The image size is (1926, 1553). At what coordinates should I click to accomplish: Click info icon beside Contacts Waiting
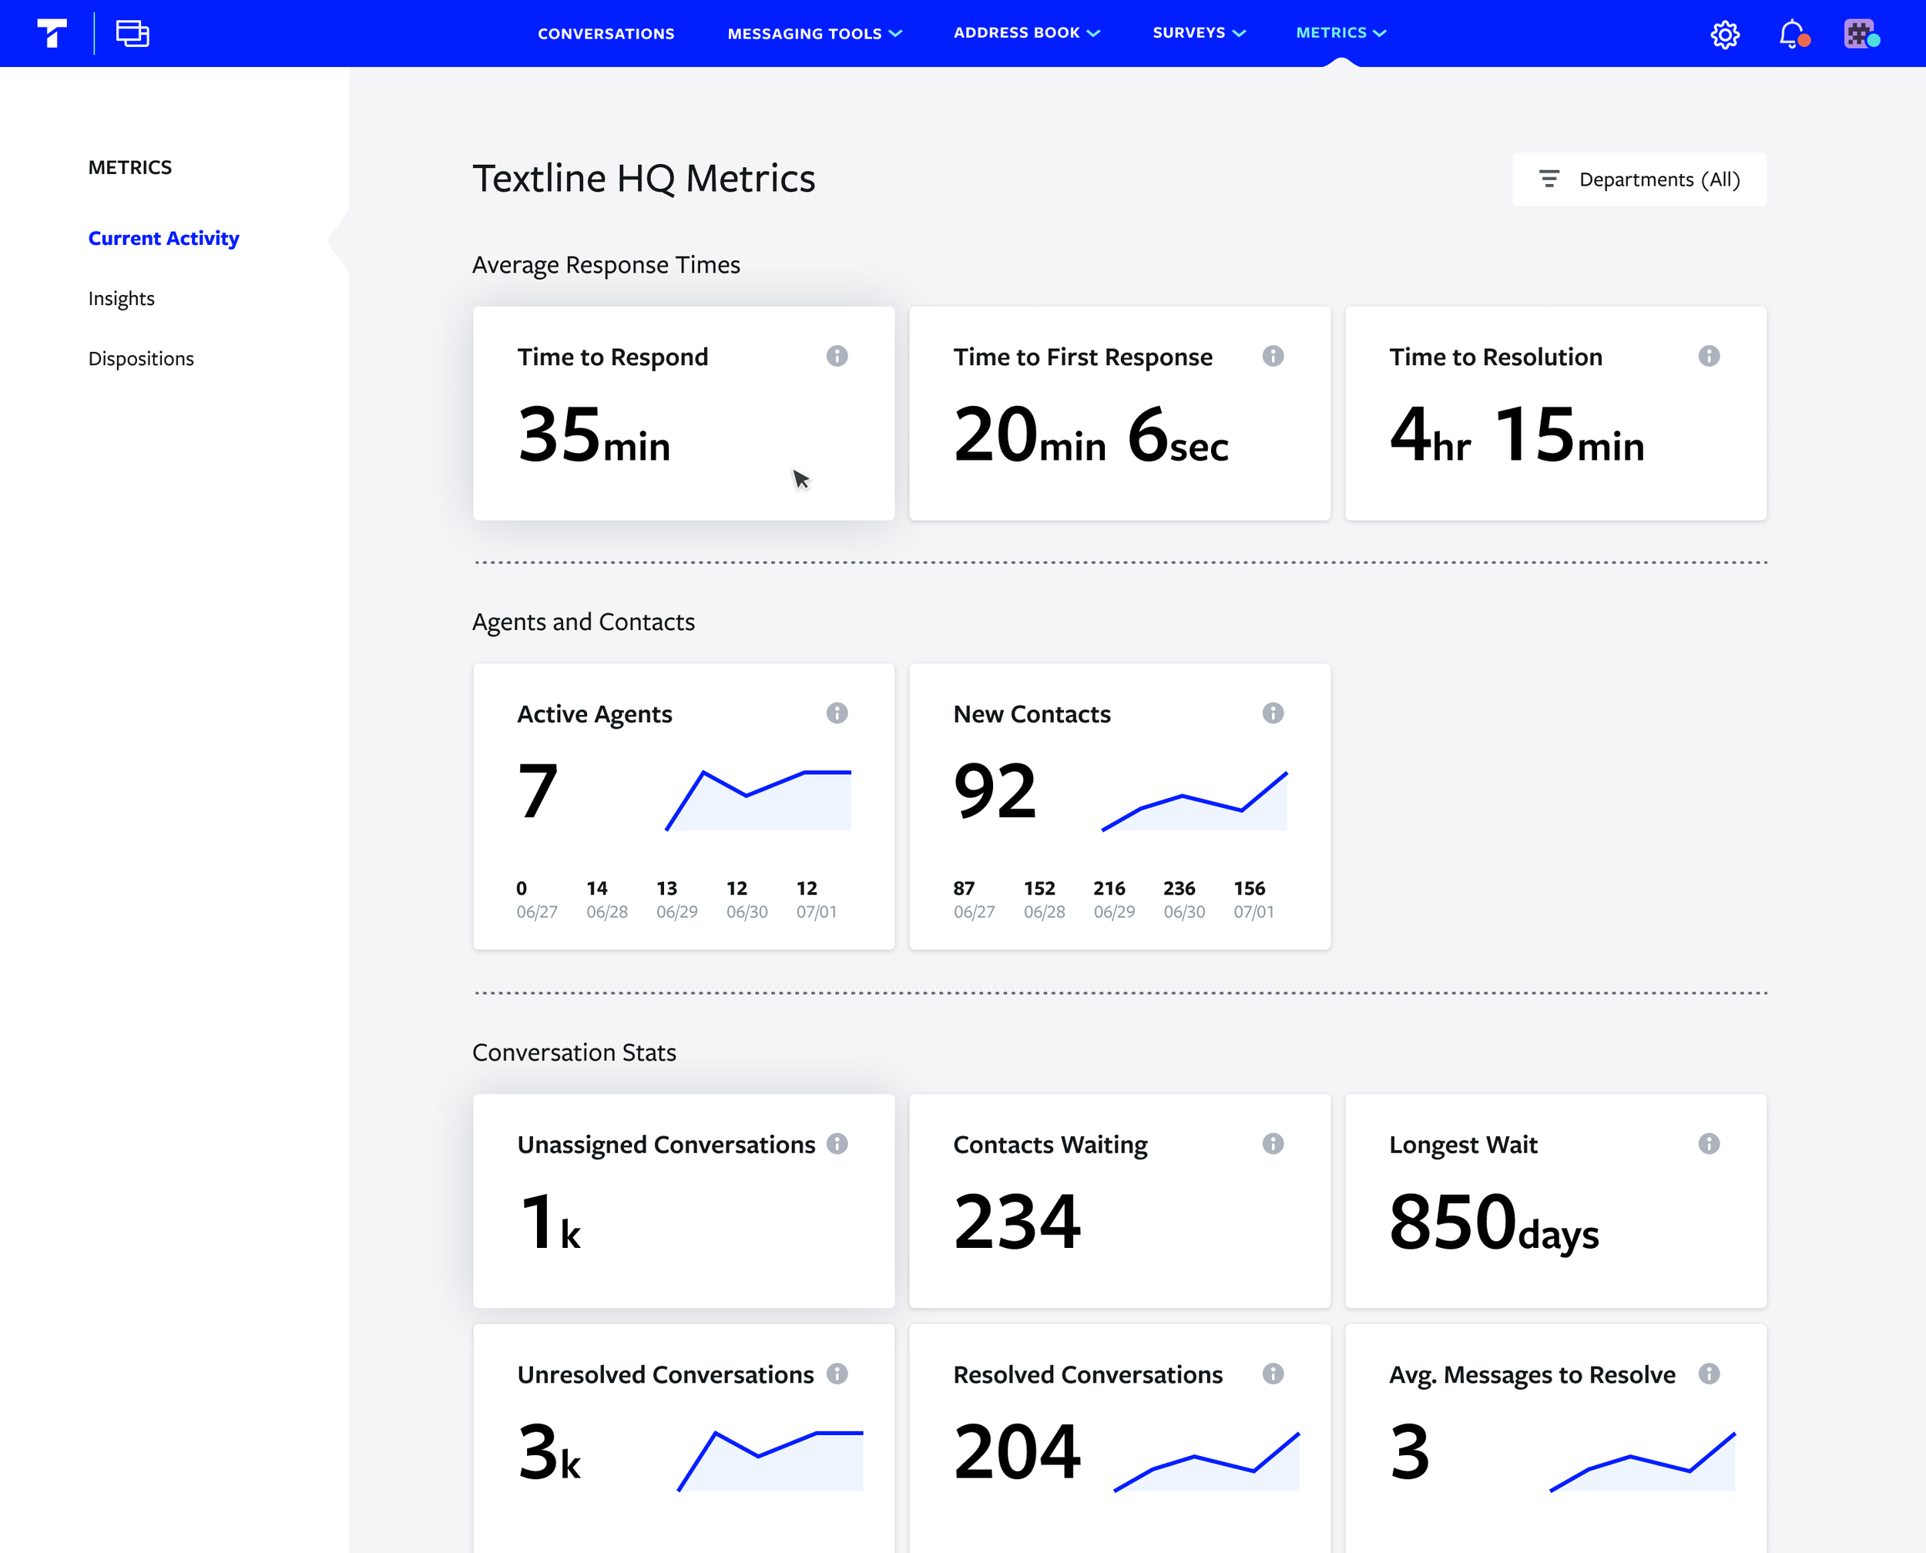1272,1143
